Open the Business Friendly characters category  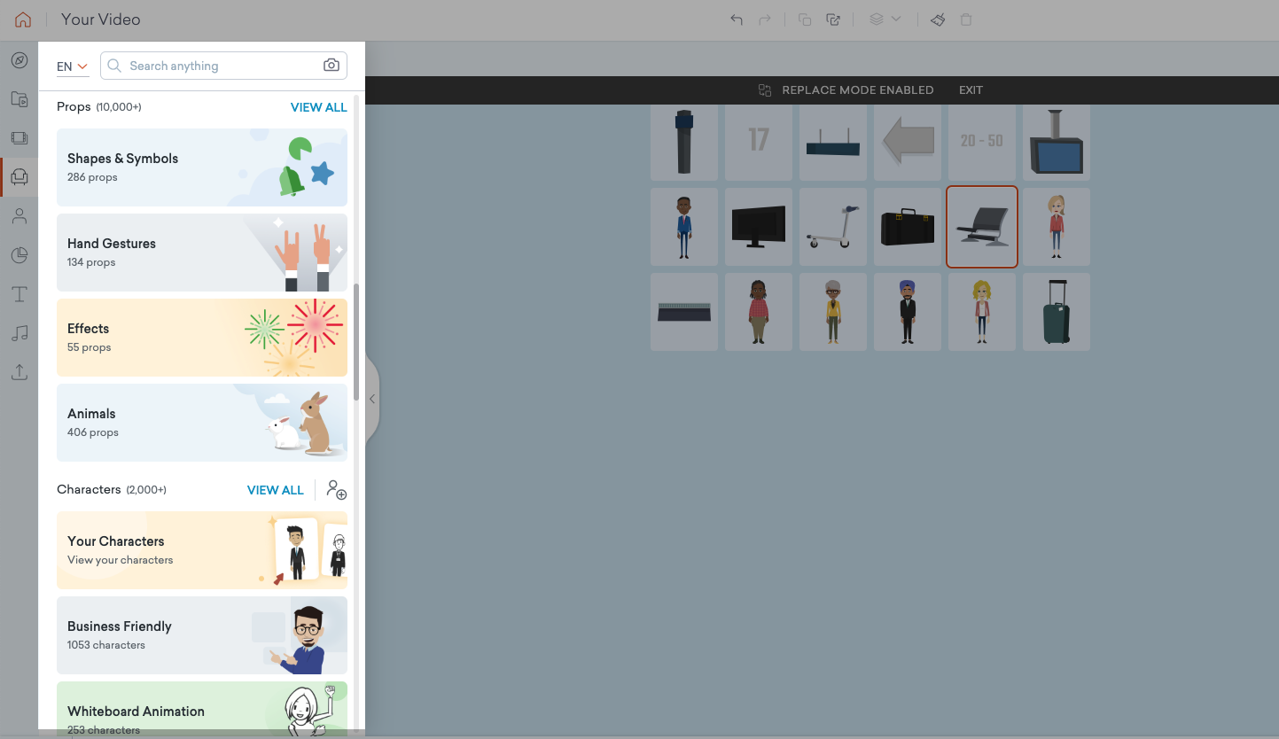click(x=201, y=635)
